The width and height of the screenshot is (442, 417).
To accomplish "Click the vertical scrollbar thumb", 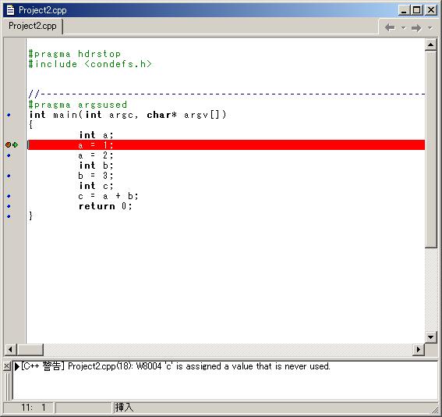I will pyautogui.click(x=430, y=149).
